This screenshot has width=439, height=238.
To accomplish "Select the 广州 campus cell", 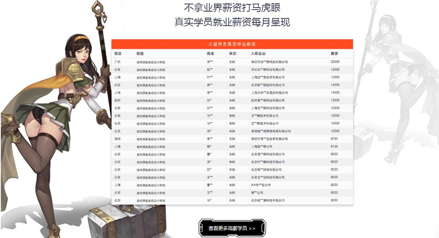I will coord(117,62).
